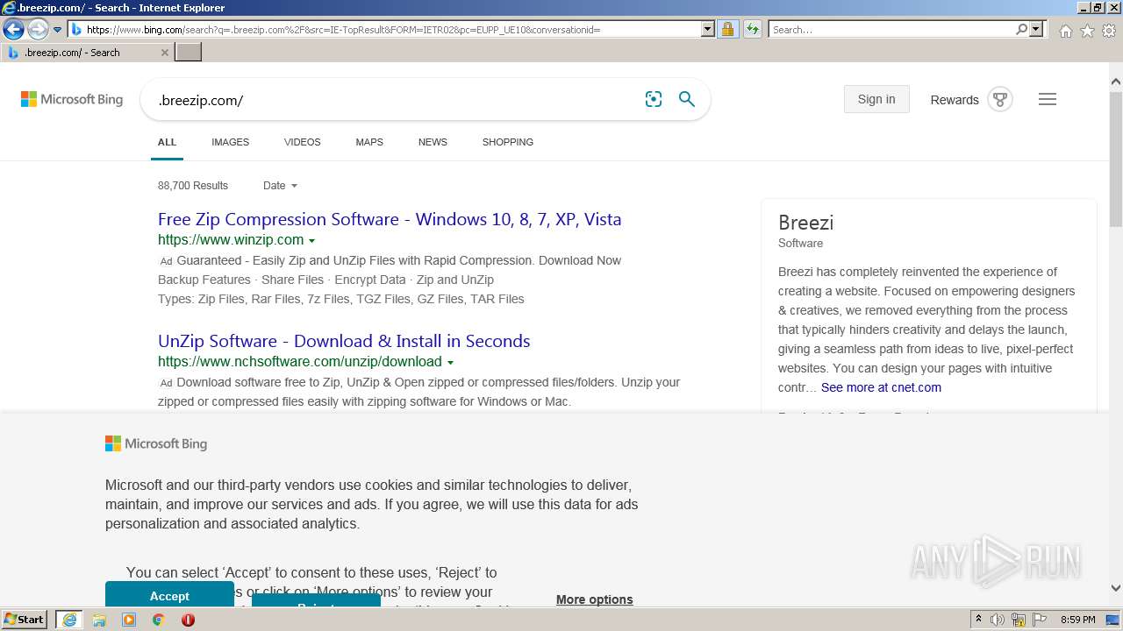The width and height of the screenshot is (1123, 631).
Task: Click the Breezi panel title
Action: [805, 223]
